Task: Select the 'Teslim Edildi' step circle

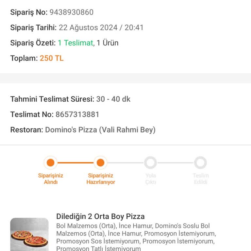Action: click(x=200, y=163)
